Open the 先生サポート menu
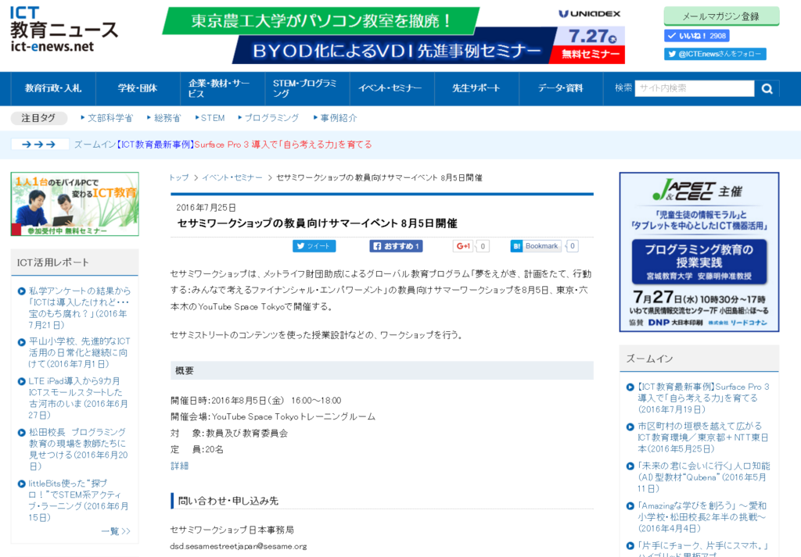The width and height of the screenshot is (801, 557). (476, 88)
